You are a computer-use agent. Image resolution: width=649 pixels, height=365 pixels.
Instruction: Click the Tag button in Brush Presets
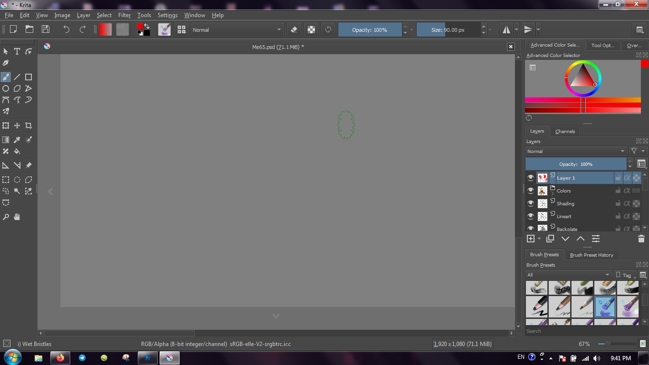coord(624,275)
